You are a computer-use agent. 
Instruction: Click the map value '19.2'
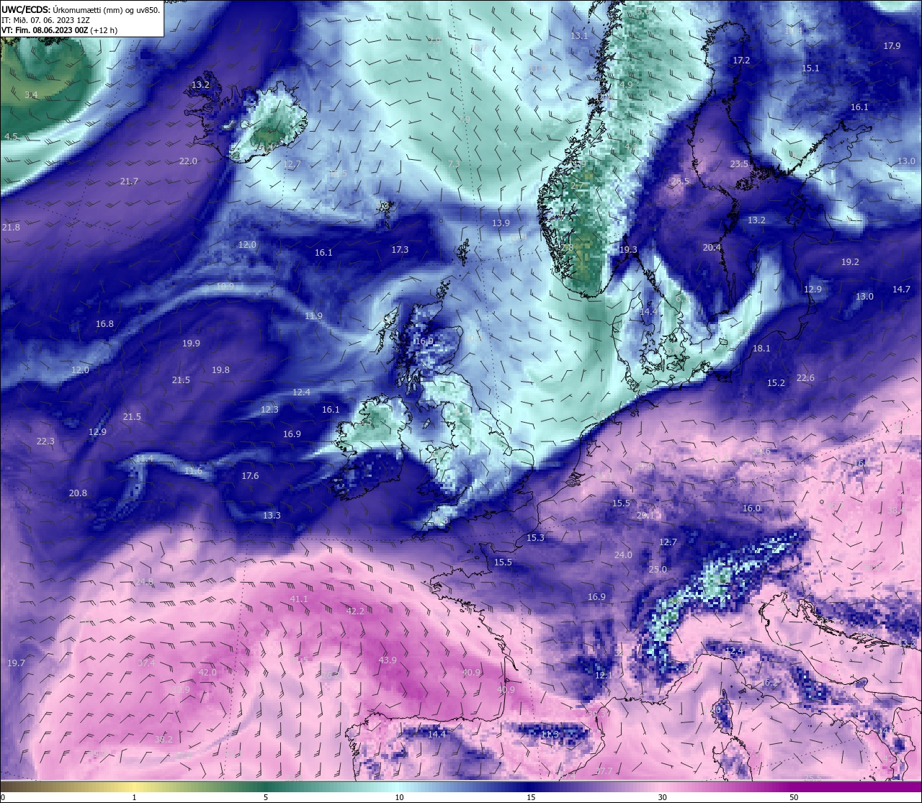850,262
